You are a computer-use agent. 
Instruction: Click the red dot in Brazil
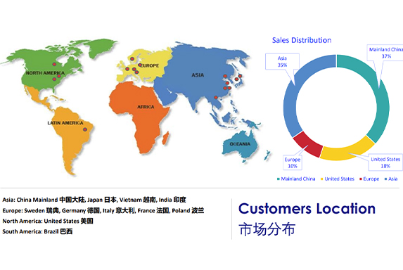pos(85,129)
